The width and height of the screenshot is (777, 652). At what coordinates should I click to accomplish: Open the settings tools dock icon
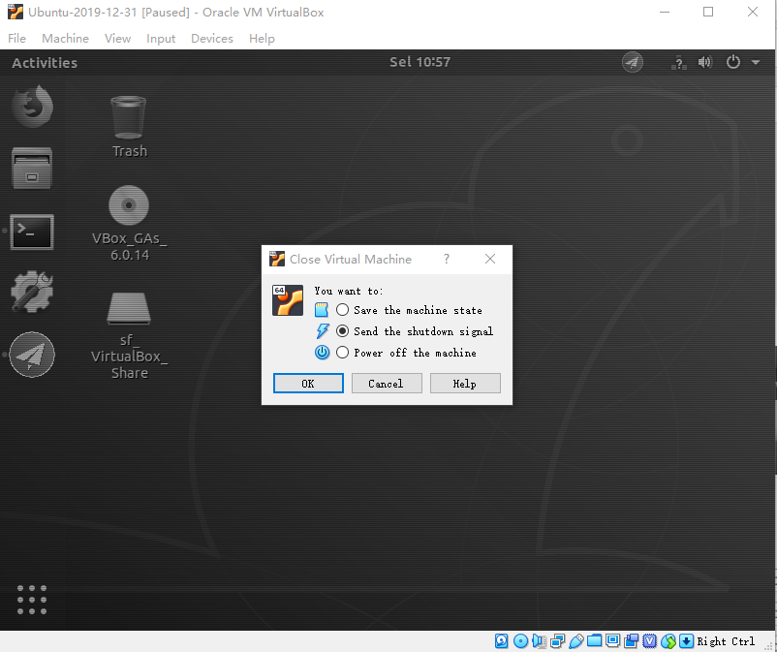tap(32, 292)
